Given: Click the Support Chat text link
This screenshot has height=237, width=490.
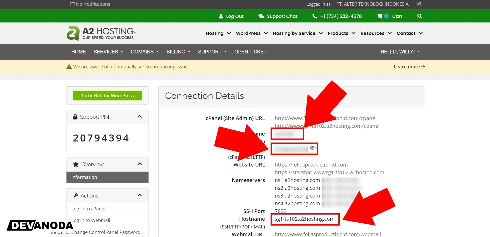Looking at the screenshot, I should 282,16.
